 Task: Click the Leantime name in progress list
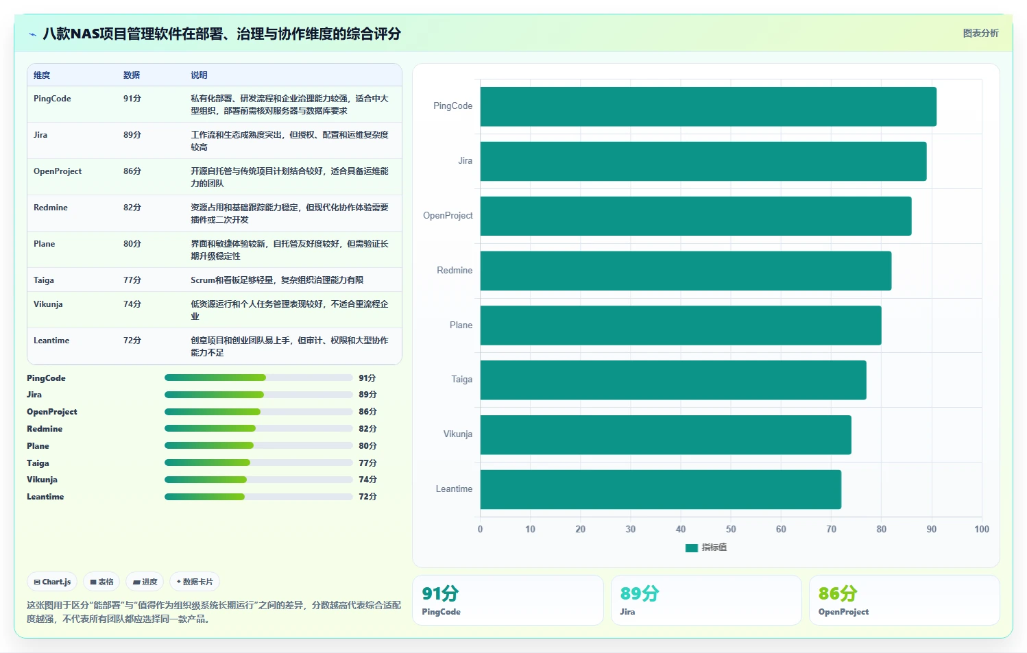coord(45,497)
